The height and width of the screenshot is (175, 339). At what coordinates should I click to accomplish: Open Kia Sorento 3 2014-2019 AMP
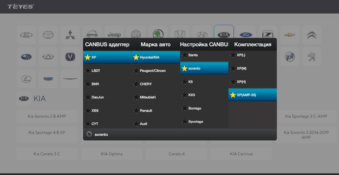[x=306, y=135]
